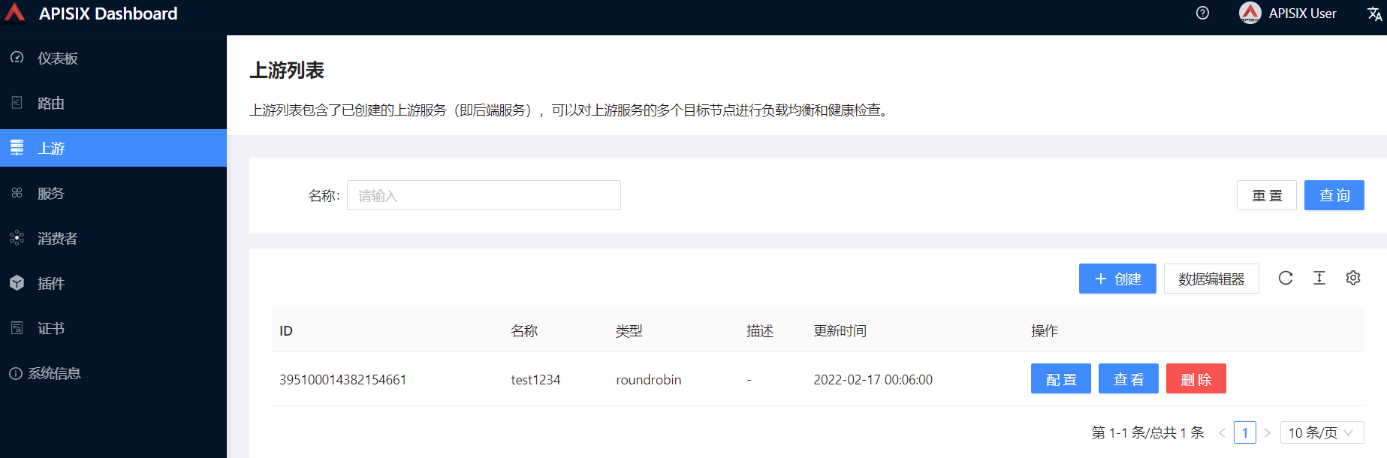
Task: Open the 消费者 menu item
Action: 113,238
